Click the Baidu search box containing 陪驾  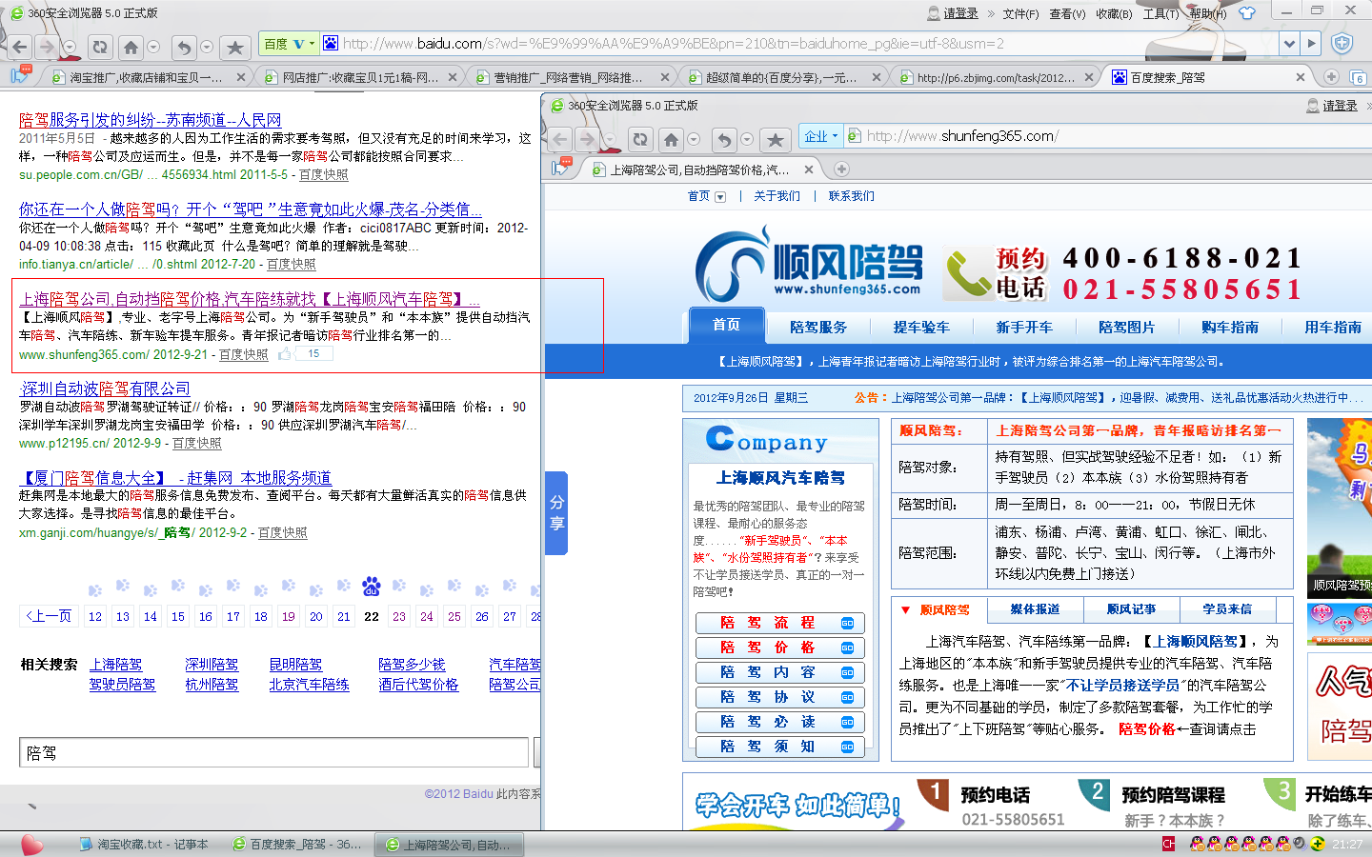coord(274,752)
